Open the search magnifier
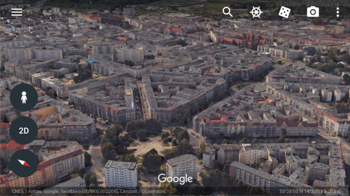Viewport: 350px width, 196px height. [228, 12]
